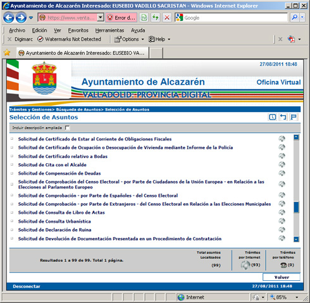Open the Digimarc Help dropdown

(159, 39)
